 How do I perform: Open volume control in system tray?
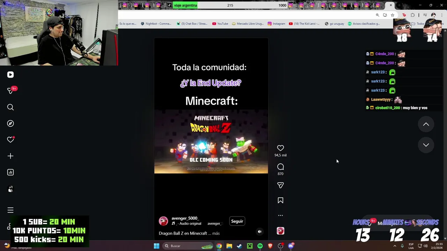(x=425, y=246)
